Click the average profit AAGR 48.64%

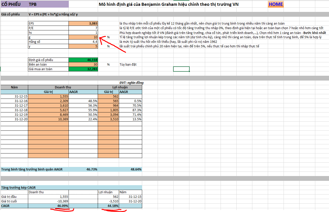[x=130, y=169]
